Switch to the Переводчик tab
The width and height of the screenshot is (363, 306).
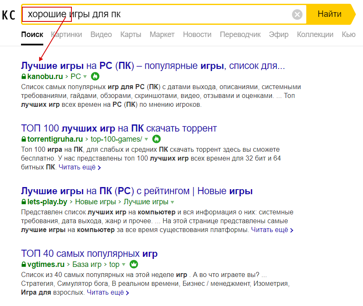pos(240,34)
